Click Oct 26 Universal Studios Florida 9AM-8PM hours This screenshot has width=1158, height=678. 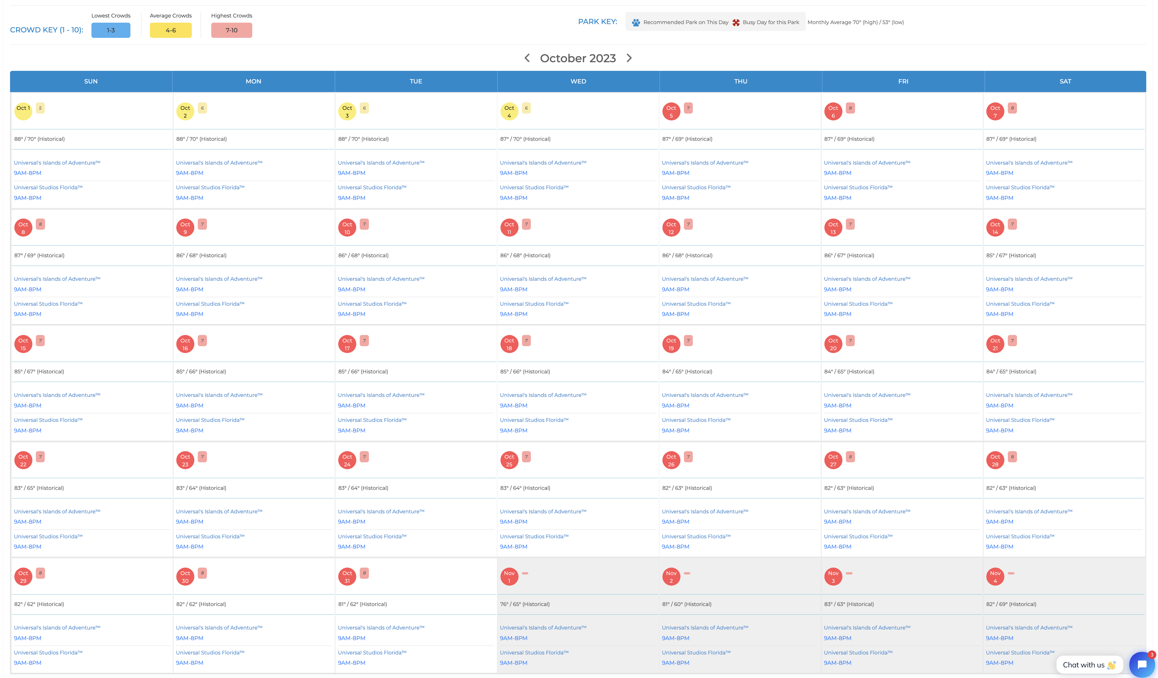pos(676,547)
